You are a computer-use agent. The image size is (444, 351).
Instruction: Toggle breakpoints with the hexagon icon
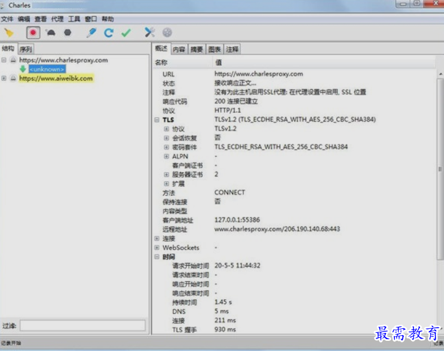68,33
